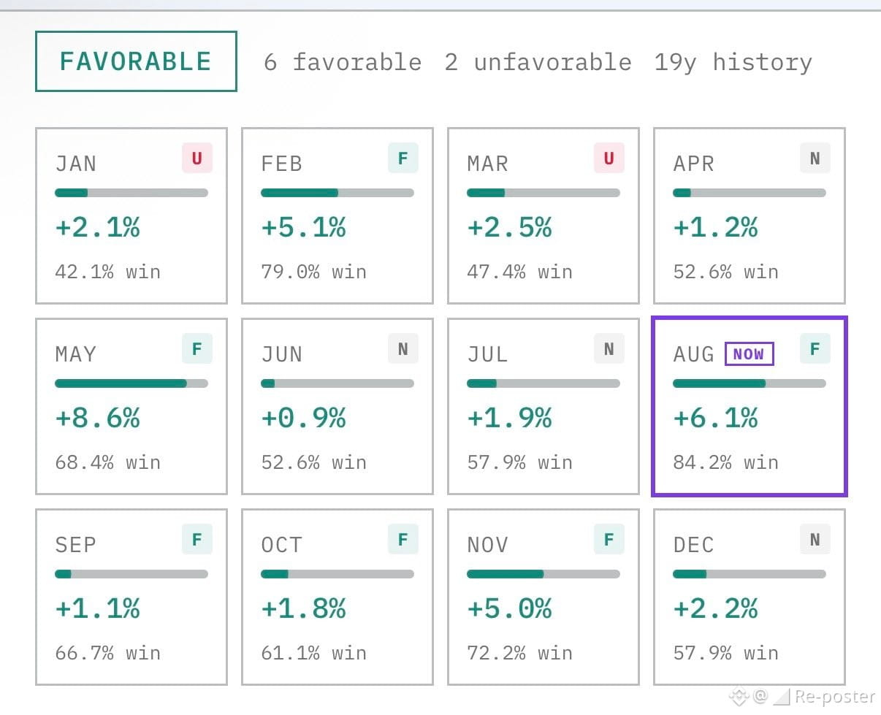Click the N badge on DEC card

click(815, 539)
